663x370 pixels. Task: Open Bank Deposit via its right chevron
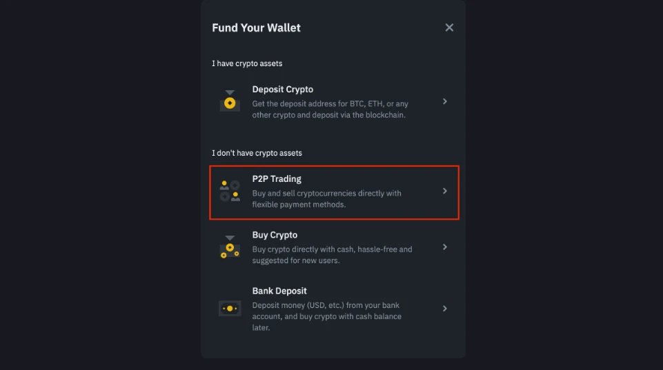[x=445, y=308]
